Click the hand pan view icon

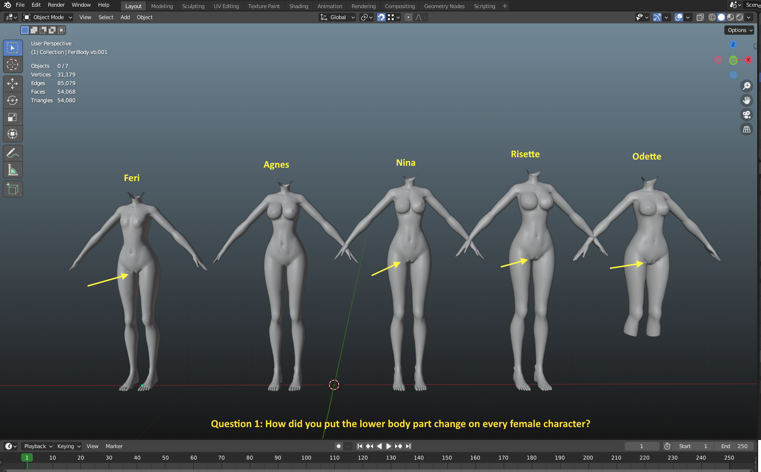(x=747, y=100)
